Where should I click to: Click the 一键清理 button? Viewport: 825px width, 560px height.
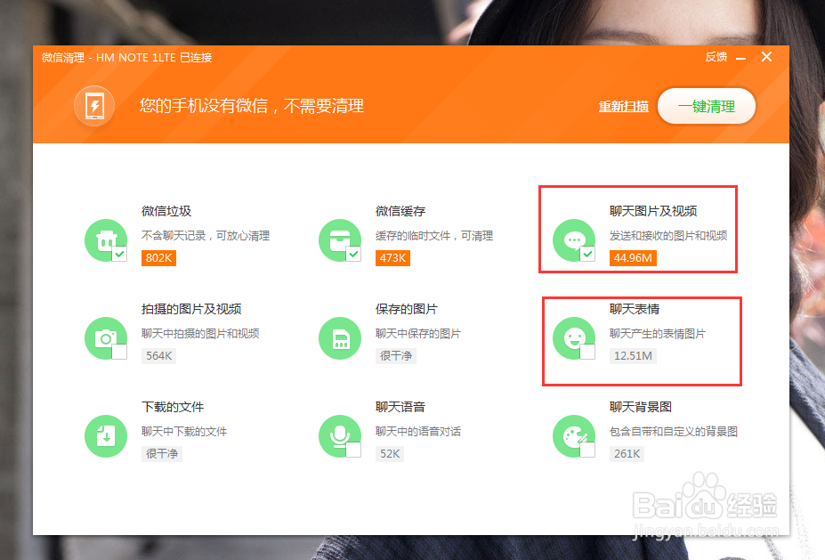click(x=707, y=106)
